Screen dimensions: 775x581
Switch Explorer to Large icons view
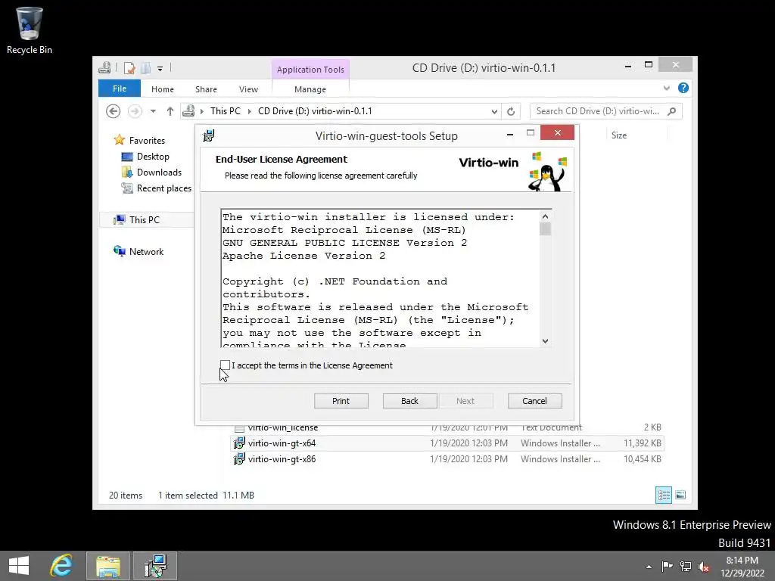680,495
